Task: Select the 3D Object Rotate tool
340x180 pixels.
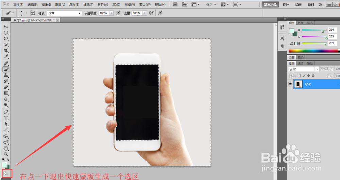Action: click(6, 137)
